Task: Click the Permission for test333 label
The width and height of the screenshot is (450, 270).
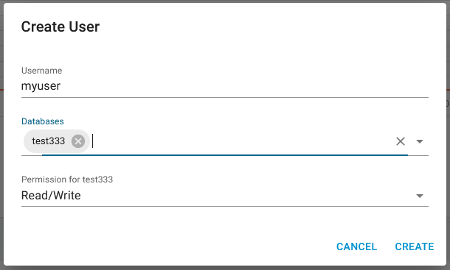Action: click(67, 180)
